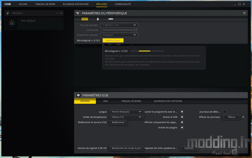Select the third device strip icon
Image resolution: width=252 pixels, height=158 pixels.
[x=111, y=19]
